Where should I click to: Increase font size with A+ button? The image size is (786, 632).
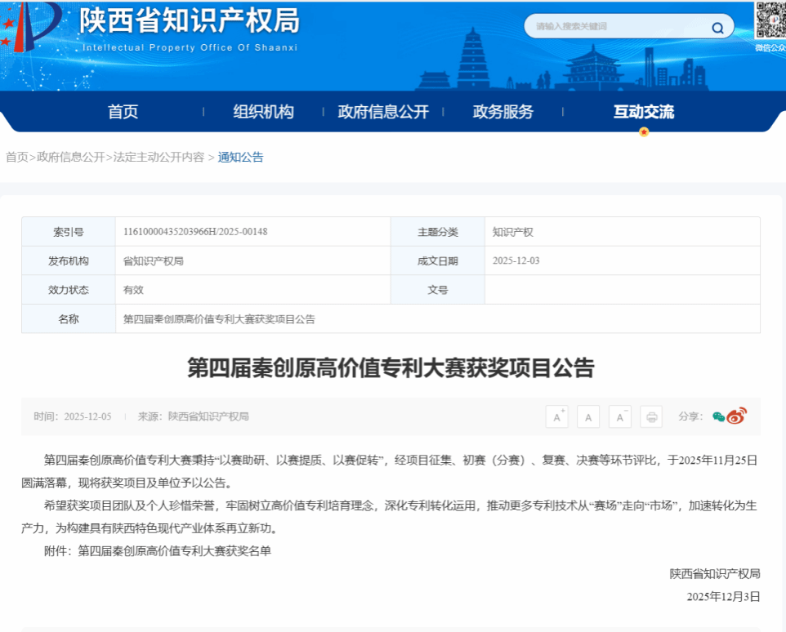556,416
